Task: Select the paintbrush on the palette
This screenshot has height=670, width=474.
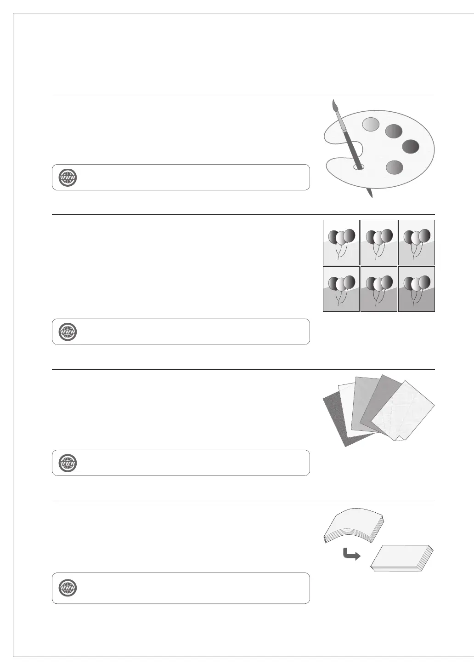Action: [x=352, y=149]
